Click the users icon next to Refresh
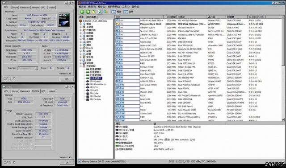 point(106,12)
